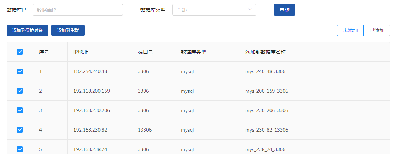Screen dimensions: 396x154
Task: Click the IP address 182.254.240.48 cell
Action: point(90,71)
